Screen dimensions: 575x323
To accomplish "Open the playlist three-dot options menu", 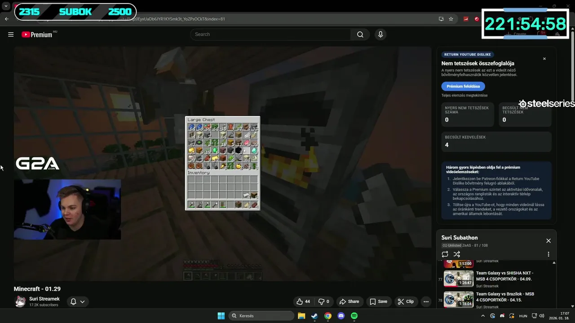I will tap(548, 254).
